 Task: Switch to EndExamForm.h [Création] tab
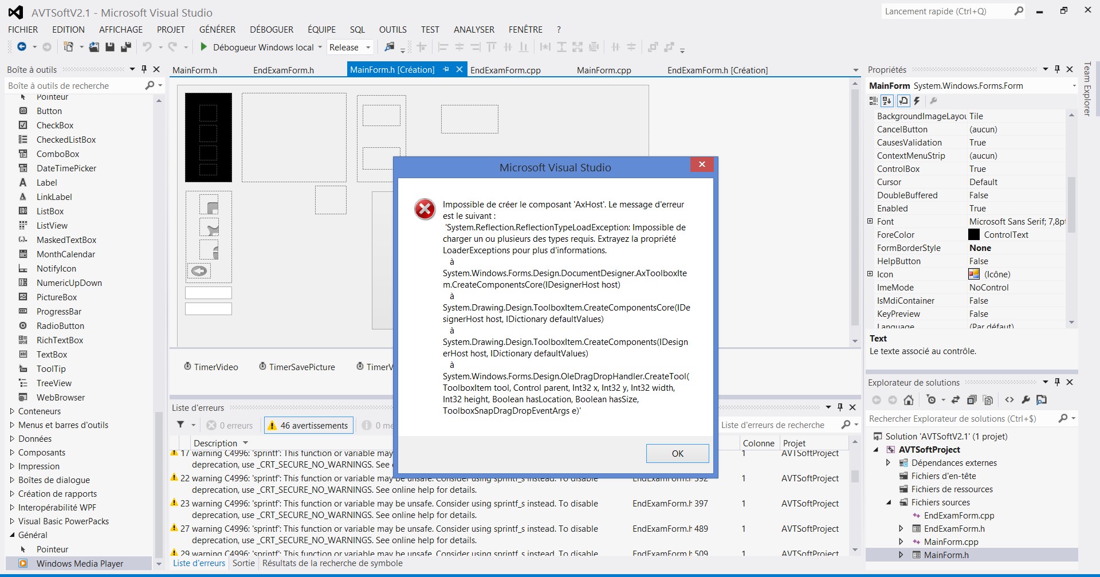tap(717, 70)
